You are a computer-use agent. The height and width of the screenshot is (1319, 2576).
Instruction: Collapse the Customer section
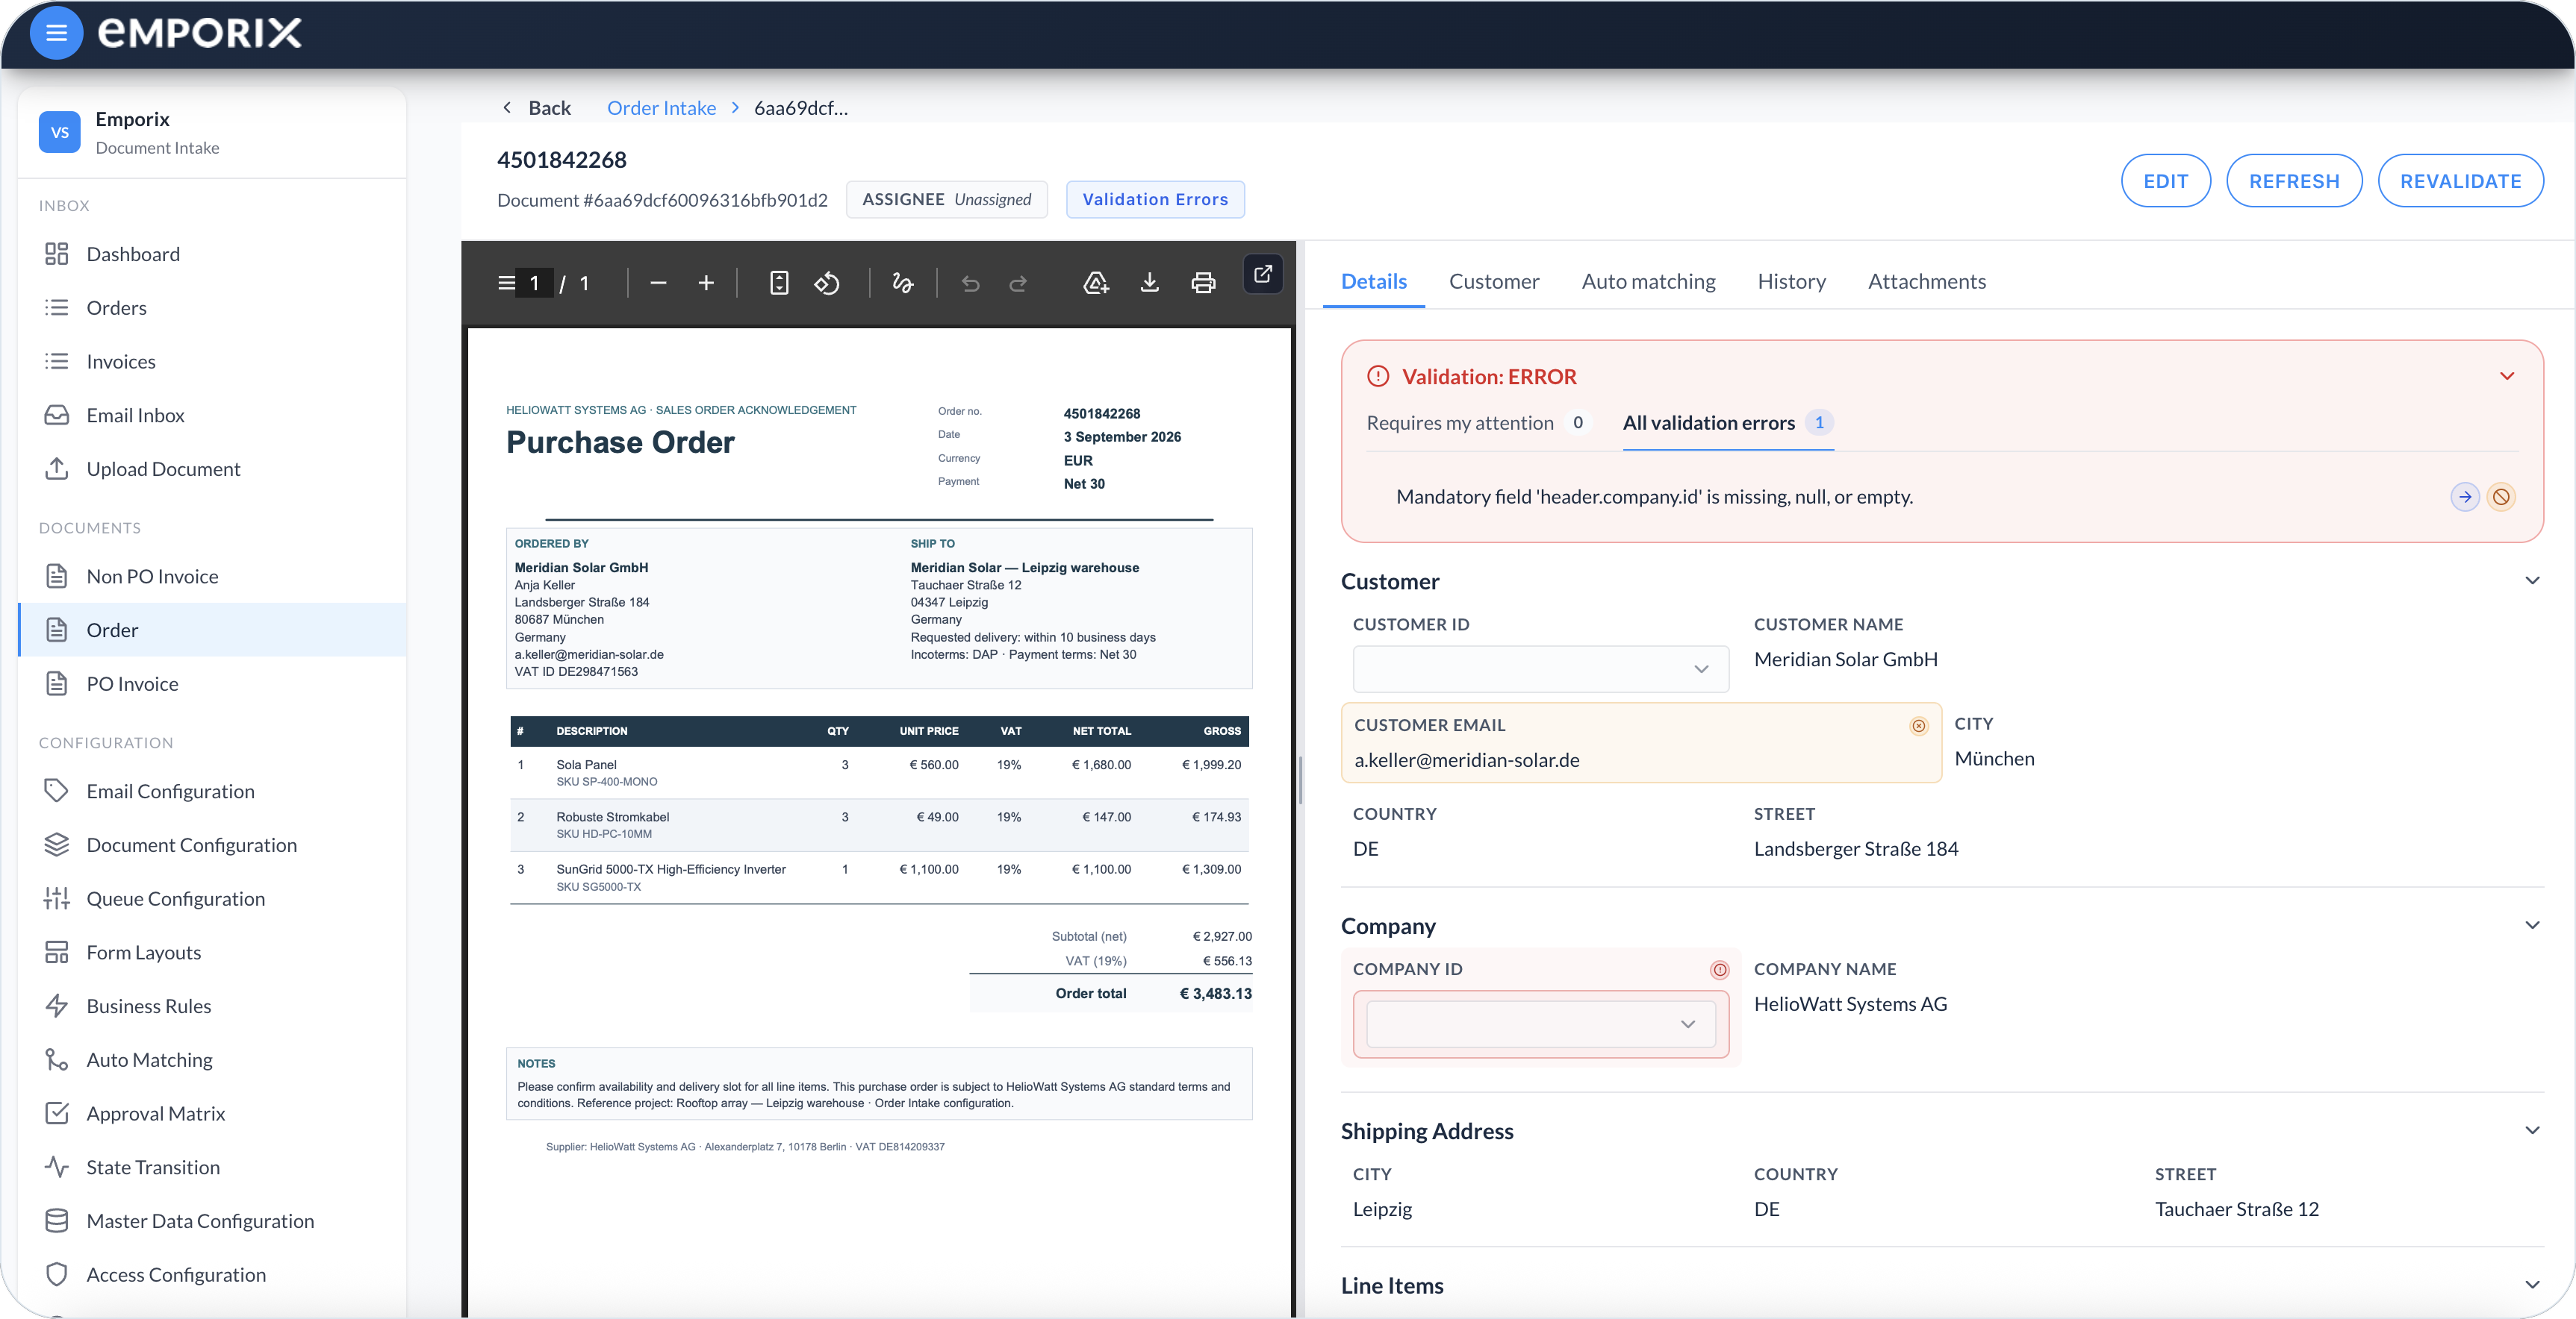click(2532, 580)
